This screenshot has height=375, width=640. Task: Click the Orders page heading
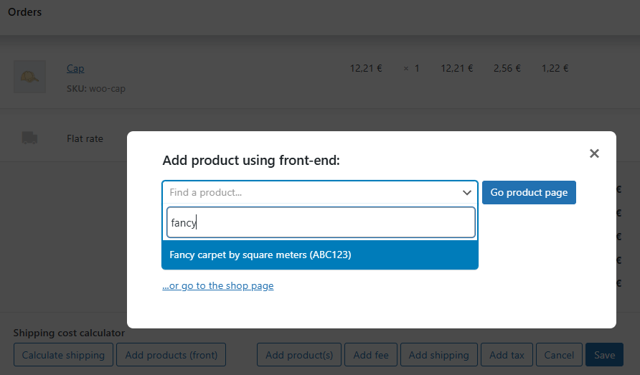(x=25, y=12)
